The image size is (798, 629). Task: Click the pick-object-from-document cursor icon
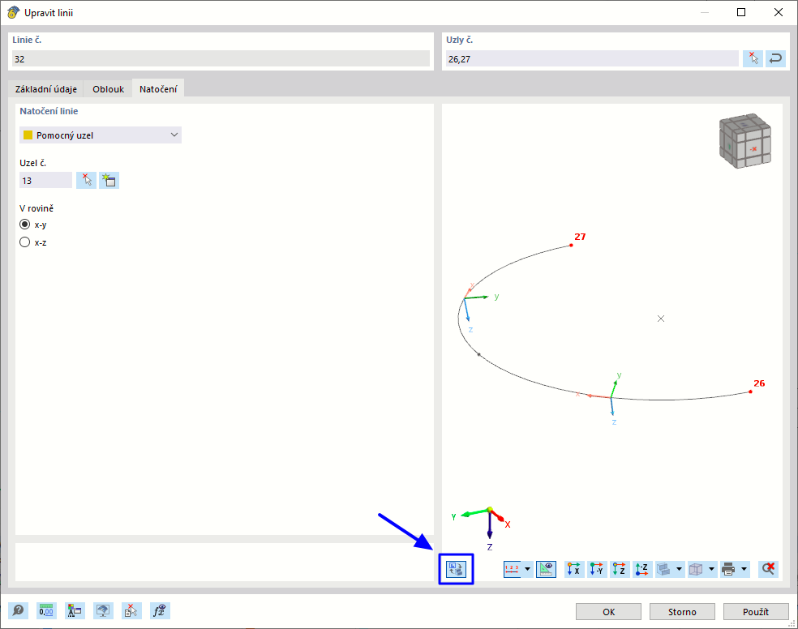131,610
